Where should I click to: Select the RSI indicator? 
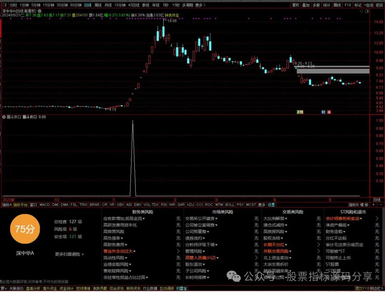pyautogui.click(x=164, y=204)
